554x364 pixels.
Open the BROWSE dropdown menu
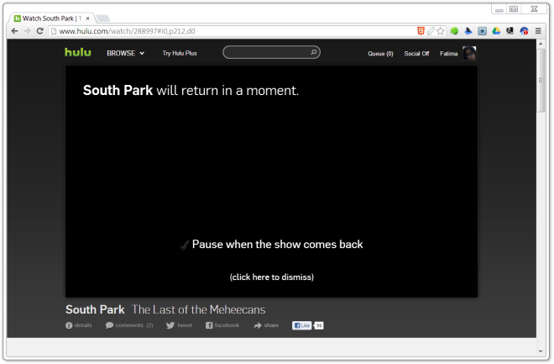(x=125, y=53)
